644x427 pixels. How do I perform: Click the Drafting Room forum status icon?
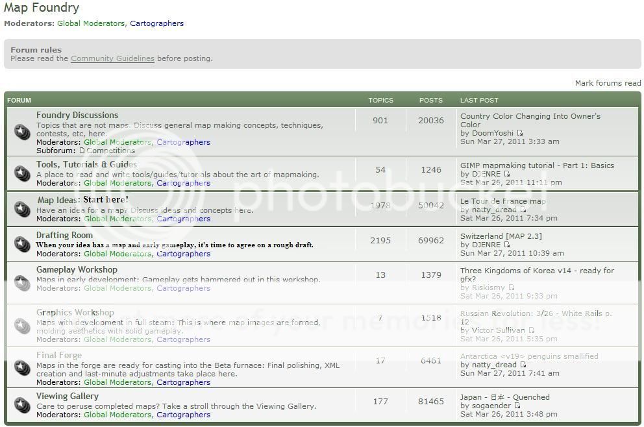click(22, 244)
